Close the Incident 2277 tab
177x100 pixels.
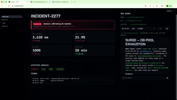[x=28, y=2]
